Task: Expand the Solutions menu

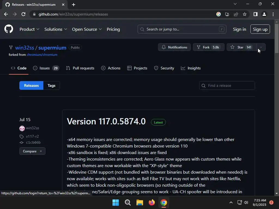Action: [56, 29]
